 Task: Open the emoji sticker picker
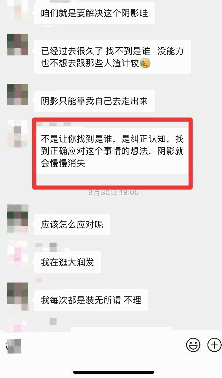click(x=193, y=345)
